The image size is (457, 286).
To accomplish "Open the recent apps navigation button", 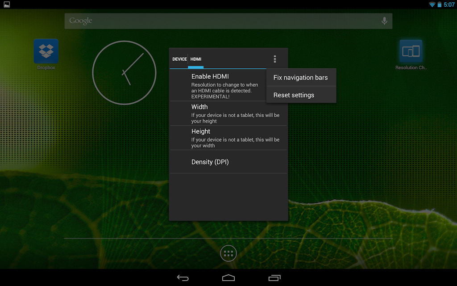I will coord(274,278).
